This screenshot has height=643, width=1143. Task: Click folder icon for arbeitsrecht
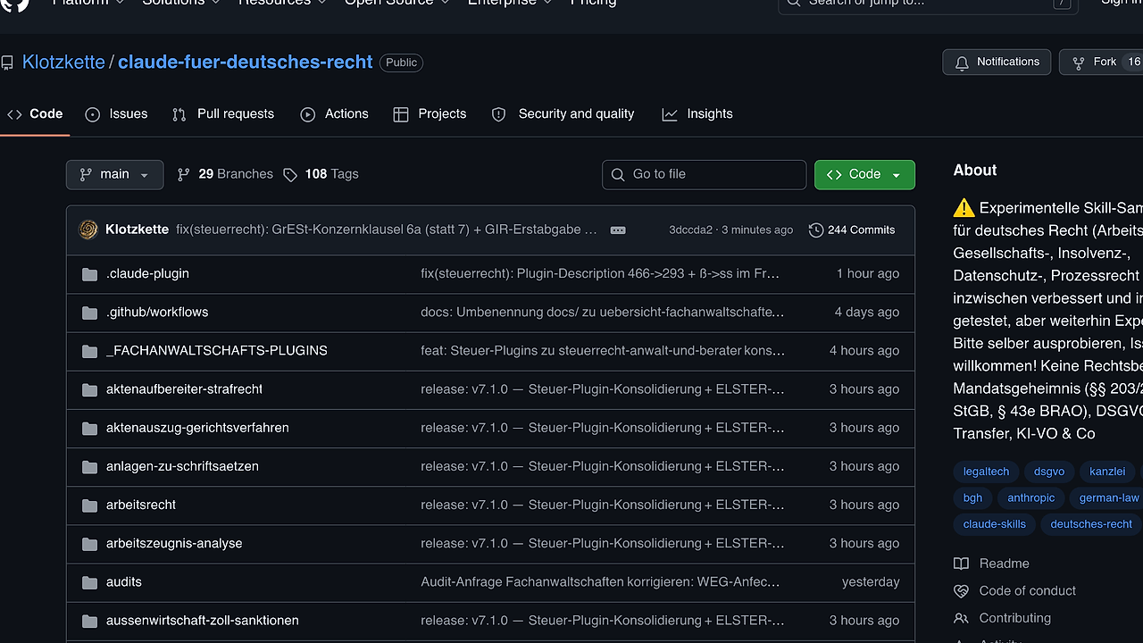pyautogui.click(x=89, y=505)
